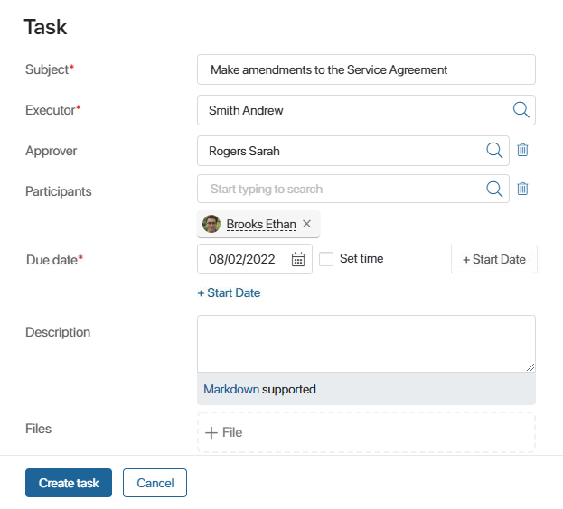This screenshot has width=563, height=509.
Task: Click the search icon in Participants field
Action: [494, 189]
